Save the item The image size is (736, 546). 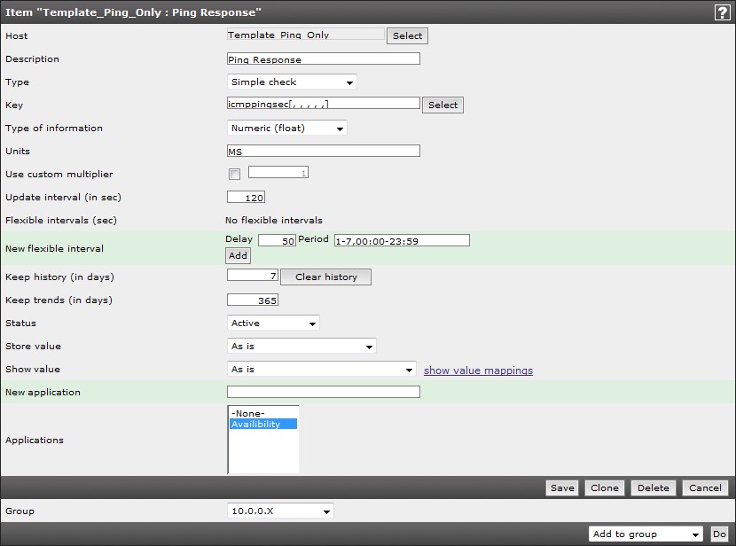(x=562, y=488)
